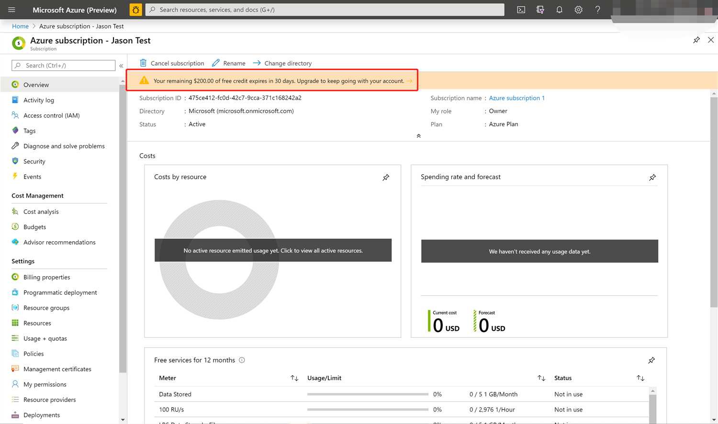Sort table by Meter column
This screenshot has height=424, width=718.
point(294,378)
